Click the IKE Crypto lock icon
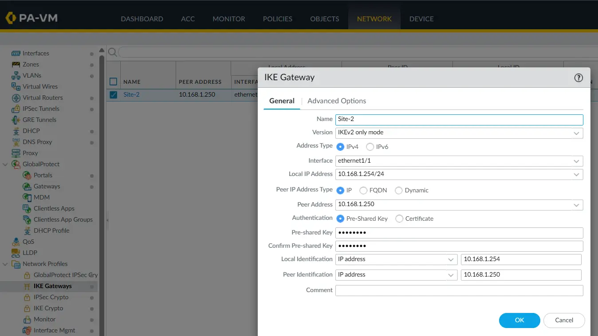The image size is (598, 336). coord(27,308)
